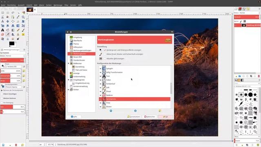Screen dimensions: 261x147
Task: Select the Flip tool in the toolbox
Action: pos(18,26)
